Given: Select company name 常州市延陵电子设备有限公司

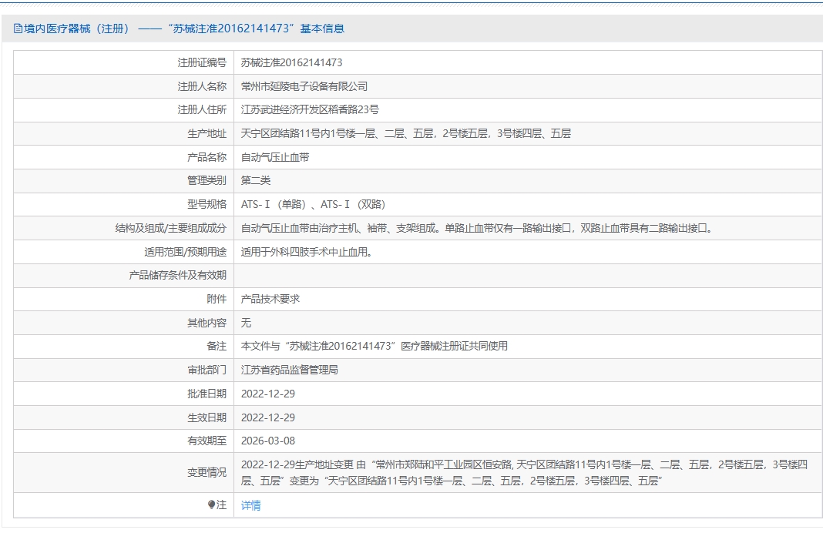Looking at the screenshot, I should (x=304, y=86).
